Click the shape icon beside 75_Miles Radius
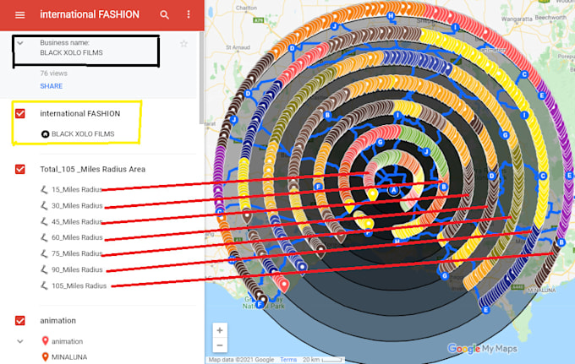 [44, 253]
